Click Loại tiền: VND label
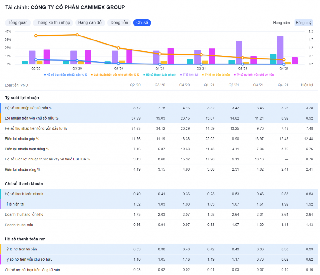 tap(16, 85)
